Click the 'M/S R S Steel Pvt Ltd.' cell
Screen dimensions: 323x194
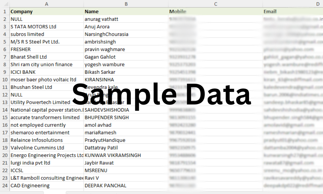point(47,42)
